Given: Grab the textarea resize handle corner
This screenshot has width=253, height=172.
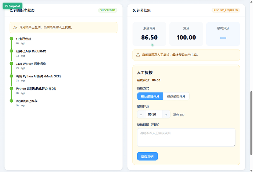Looking at the screenshot, I should (234, 145).
